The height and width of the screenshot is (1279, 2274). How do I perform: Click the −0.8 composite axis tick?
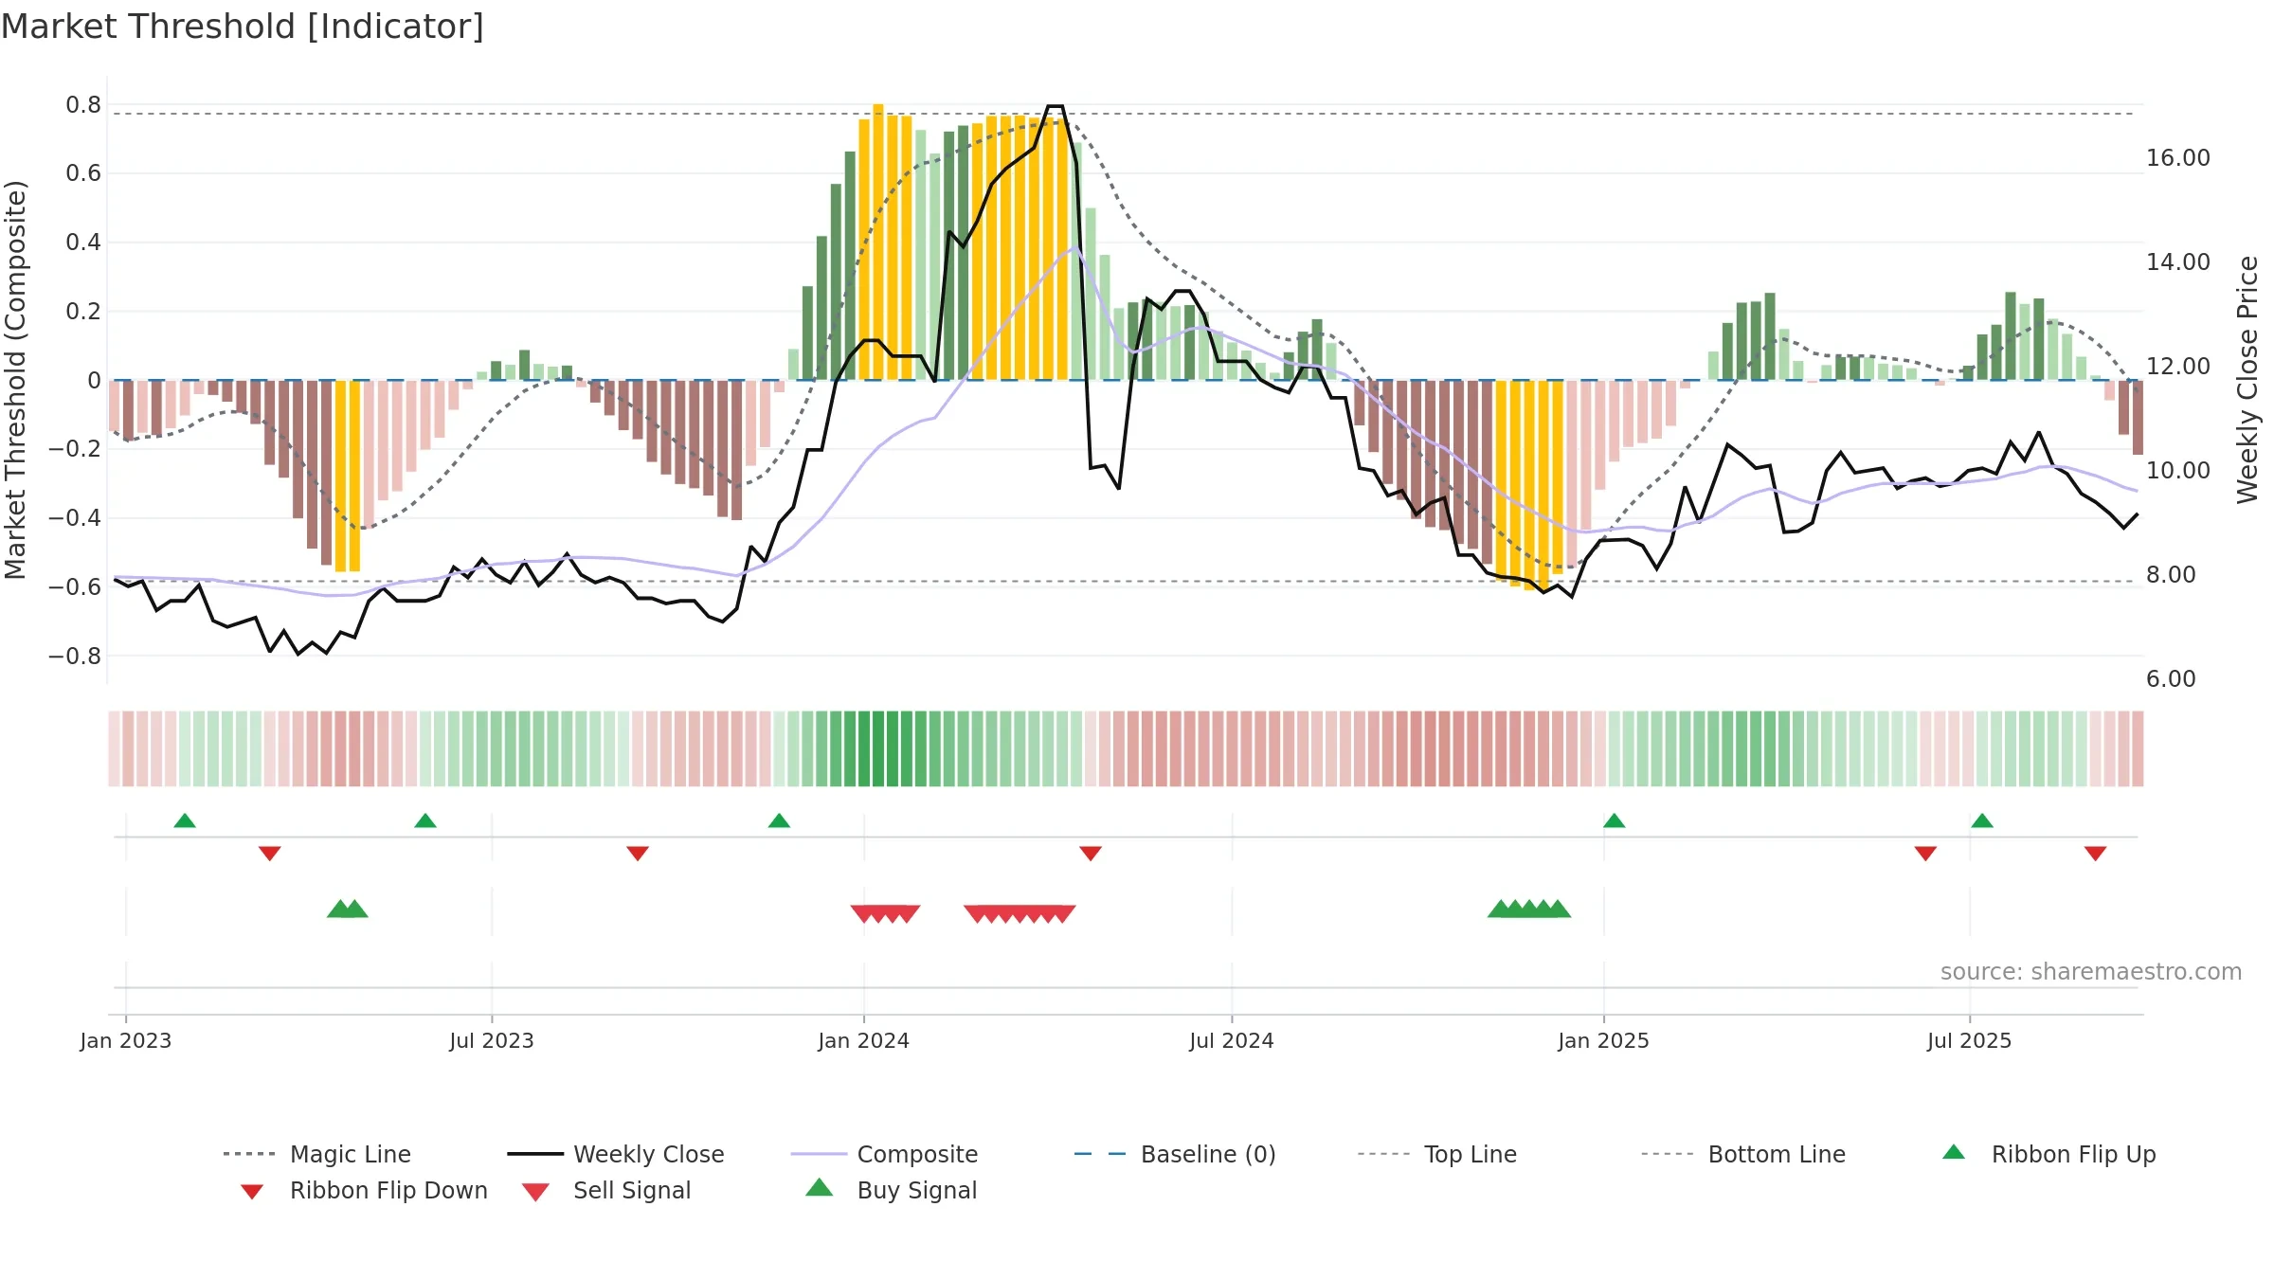tap(75, 657)
